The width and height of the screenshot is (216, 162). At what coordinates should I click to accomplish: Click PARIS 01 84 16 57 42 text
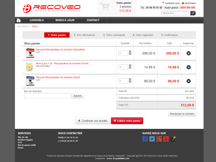click(68, 137)
